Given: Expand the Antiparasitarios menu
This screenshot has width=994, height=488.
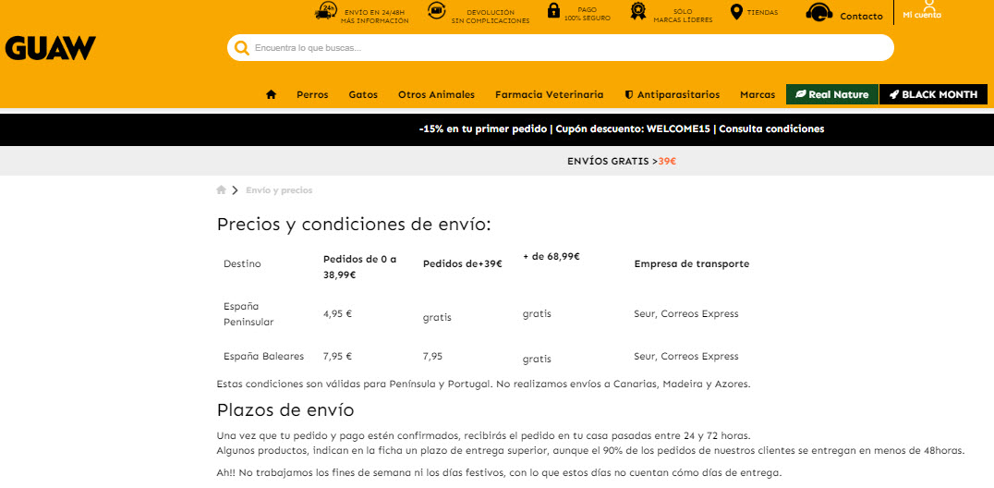Looking at the screenshot, I should [672, 94].
